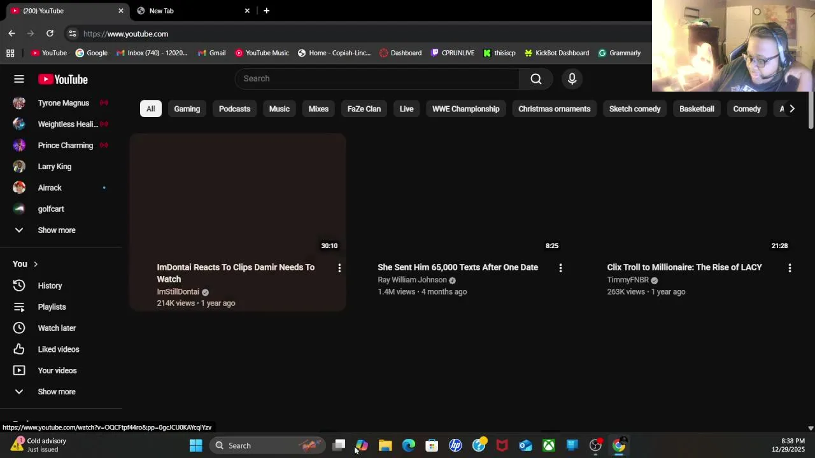
Task: Open a new browser tab
Action: 266,11
